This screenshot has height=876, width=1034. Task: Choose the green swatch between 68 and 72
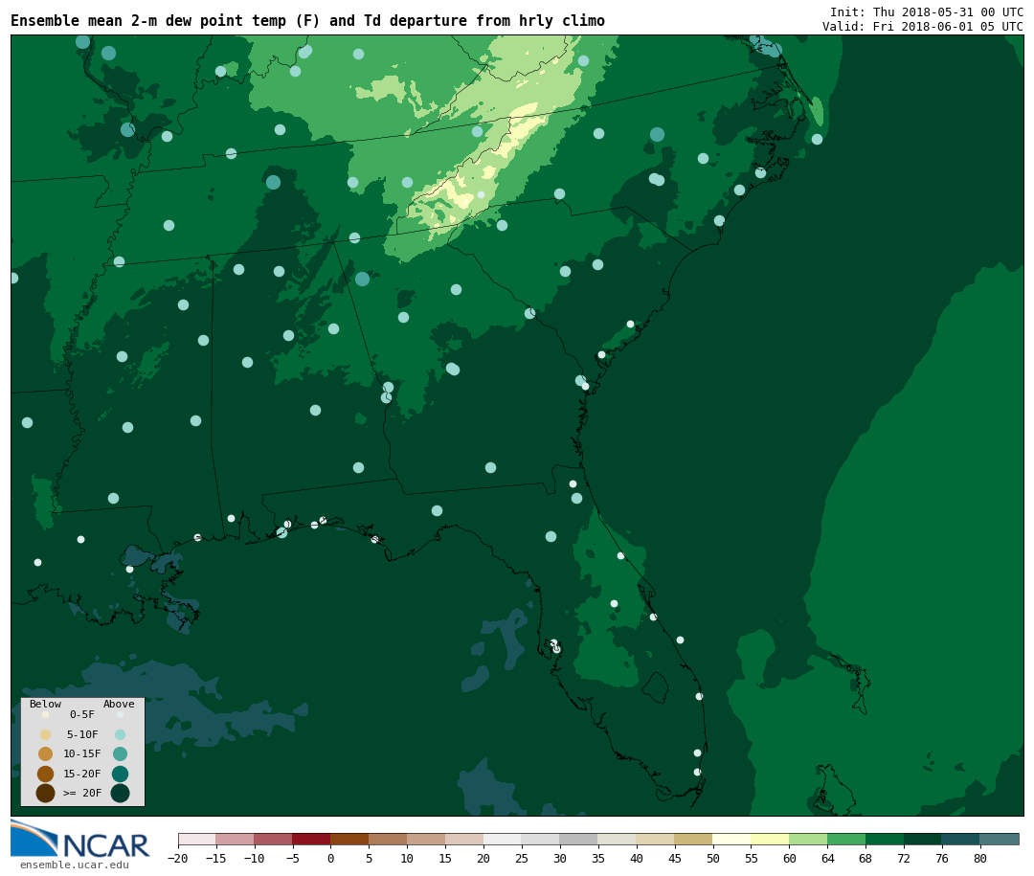[x=885, y=839]
